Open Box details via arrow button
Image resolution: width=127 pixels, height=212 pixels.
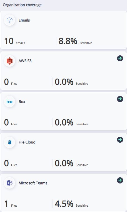coord(120,99)
